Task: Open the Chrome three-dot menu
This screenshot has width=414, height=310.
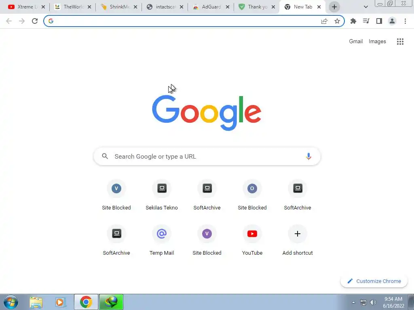Action: pyautogui.click(x=405, y=21)
